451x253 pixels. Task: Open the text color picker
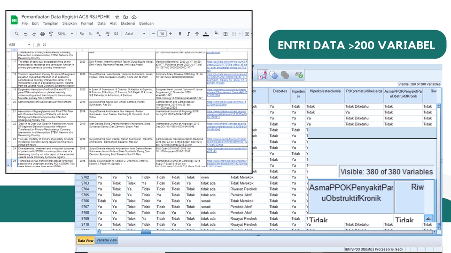206,34
